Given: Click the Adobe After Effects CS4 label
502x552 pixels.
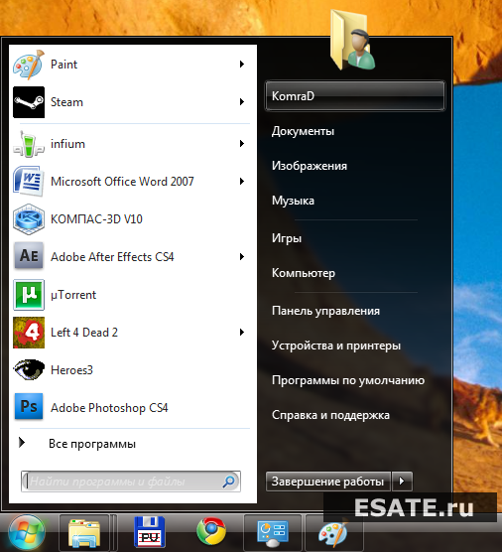Looking at the screenshot, I should (x=112, y=257).
